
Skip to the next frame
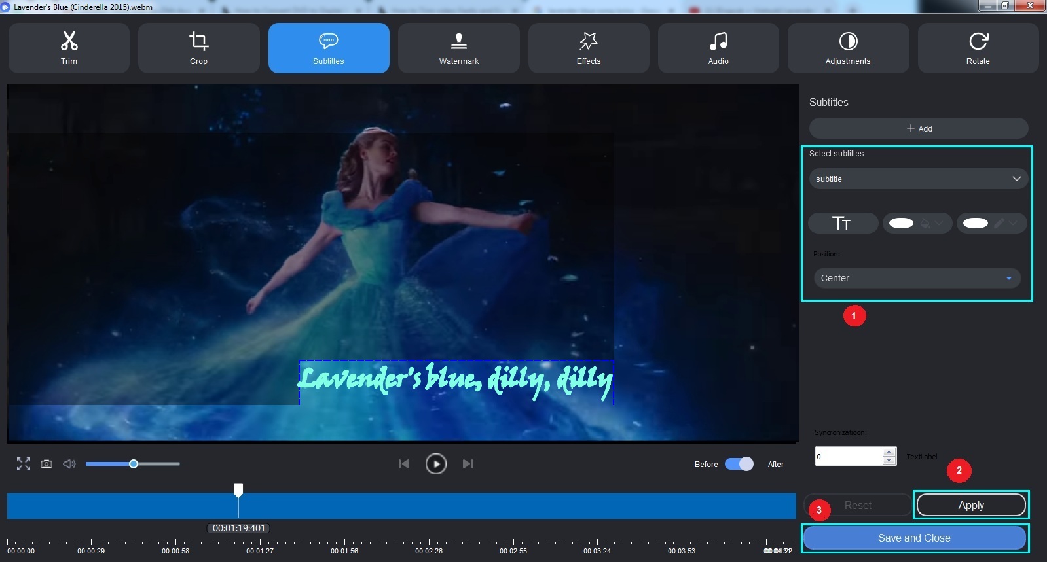point(468,464)
